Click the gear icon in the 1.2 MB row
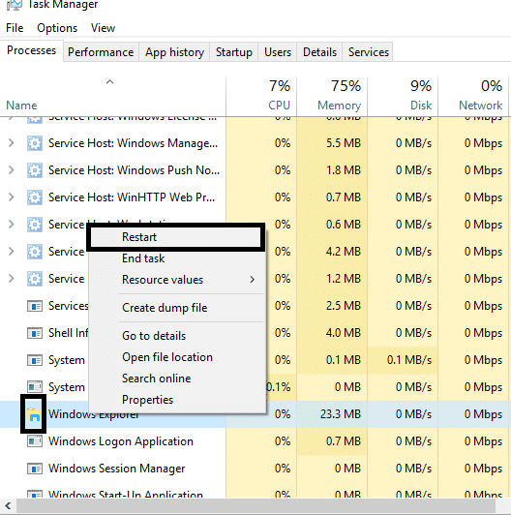This screenshot has width=511, height=515. click(x=35, y=279)
